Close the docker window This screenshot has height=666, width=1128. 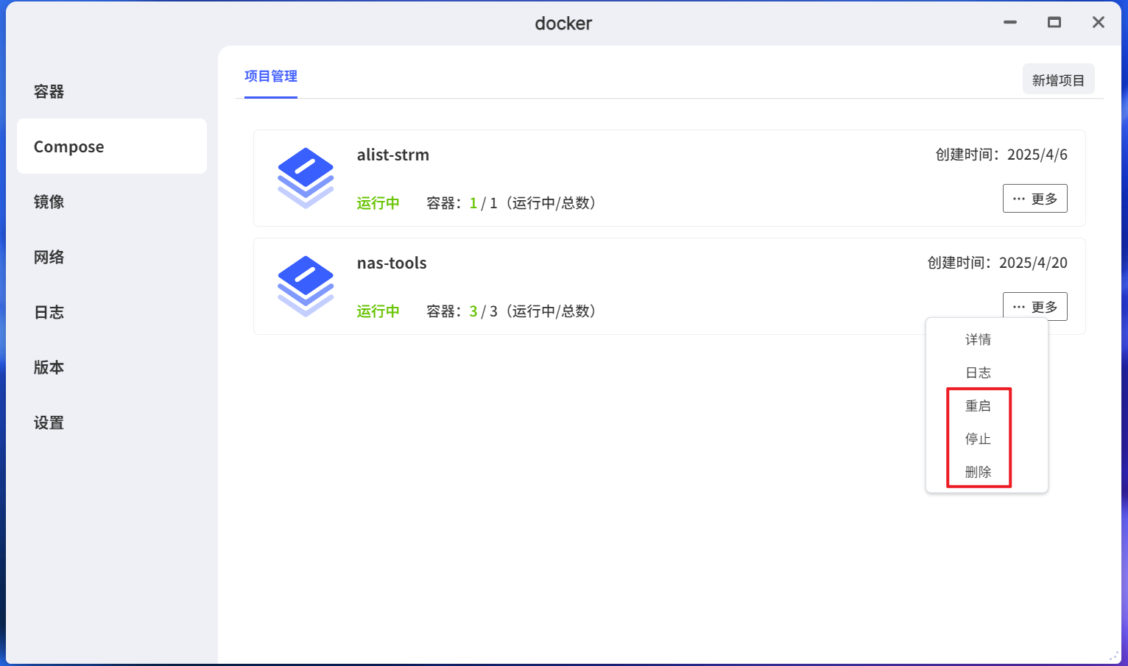coord(1099,23)
